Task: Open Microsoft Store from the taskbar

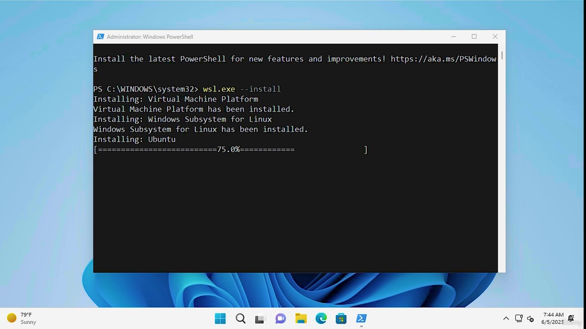Action: click(x=341, y=318)
